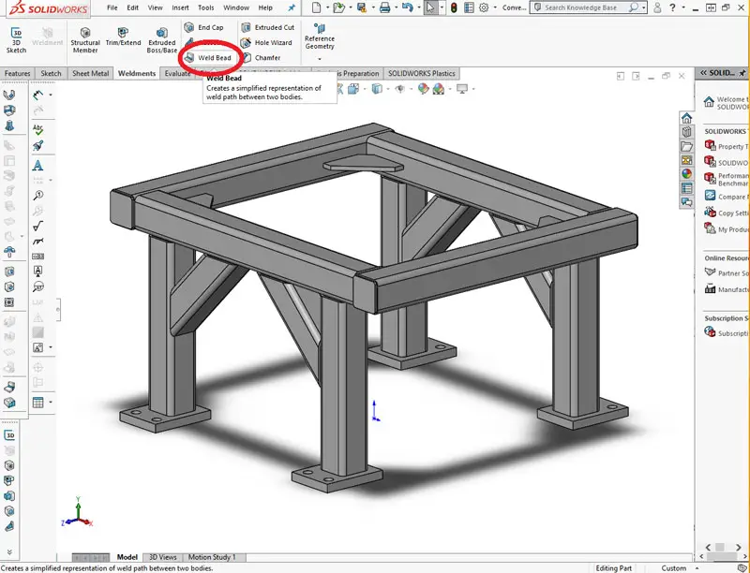Switch to the Sheet Metal tab
This screenshot has height=573, width=750.
coord(90,73)
